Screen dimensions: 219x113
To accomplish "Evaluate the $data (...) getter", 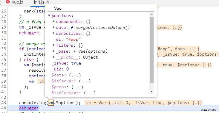I will pos(75,75).
